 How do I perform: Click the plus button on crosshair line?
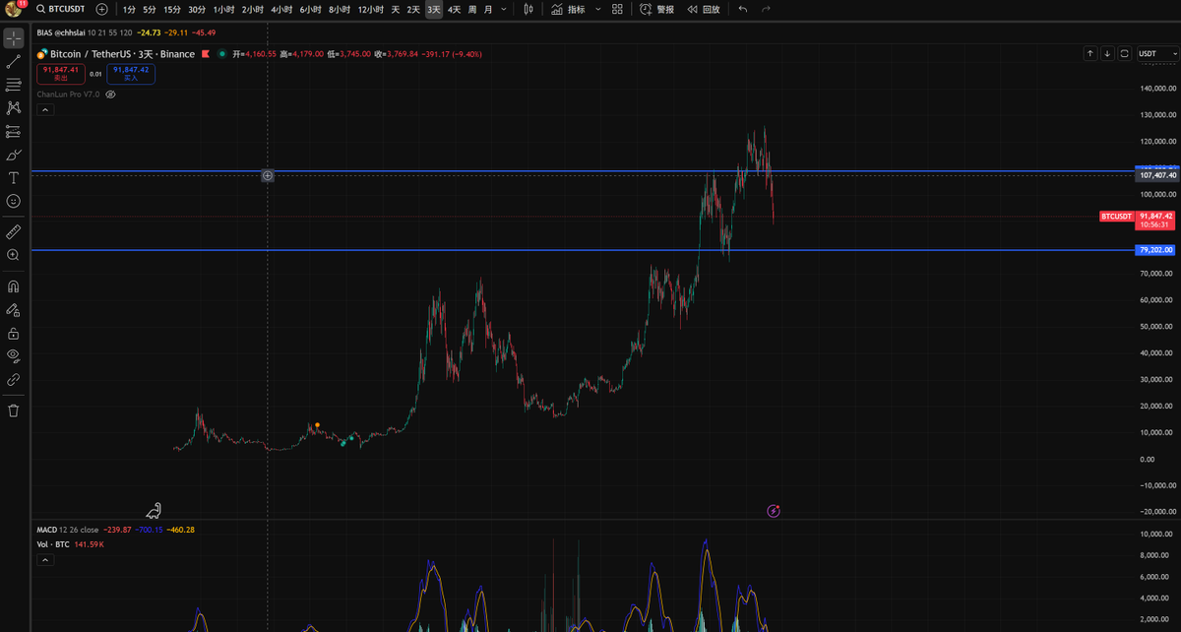click(x=268, y=175)
